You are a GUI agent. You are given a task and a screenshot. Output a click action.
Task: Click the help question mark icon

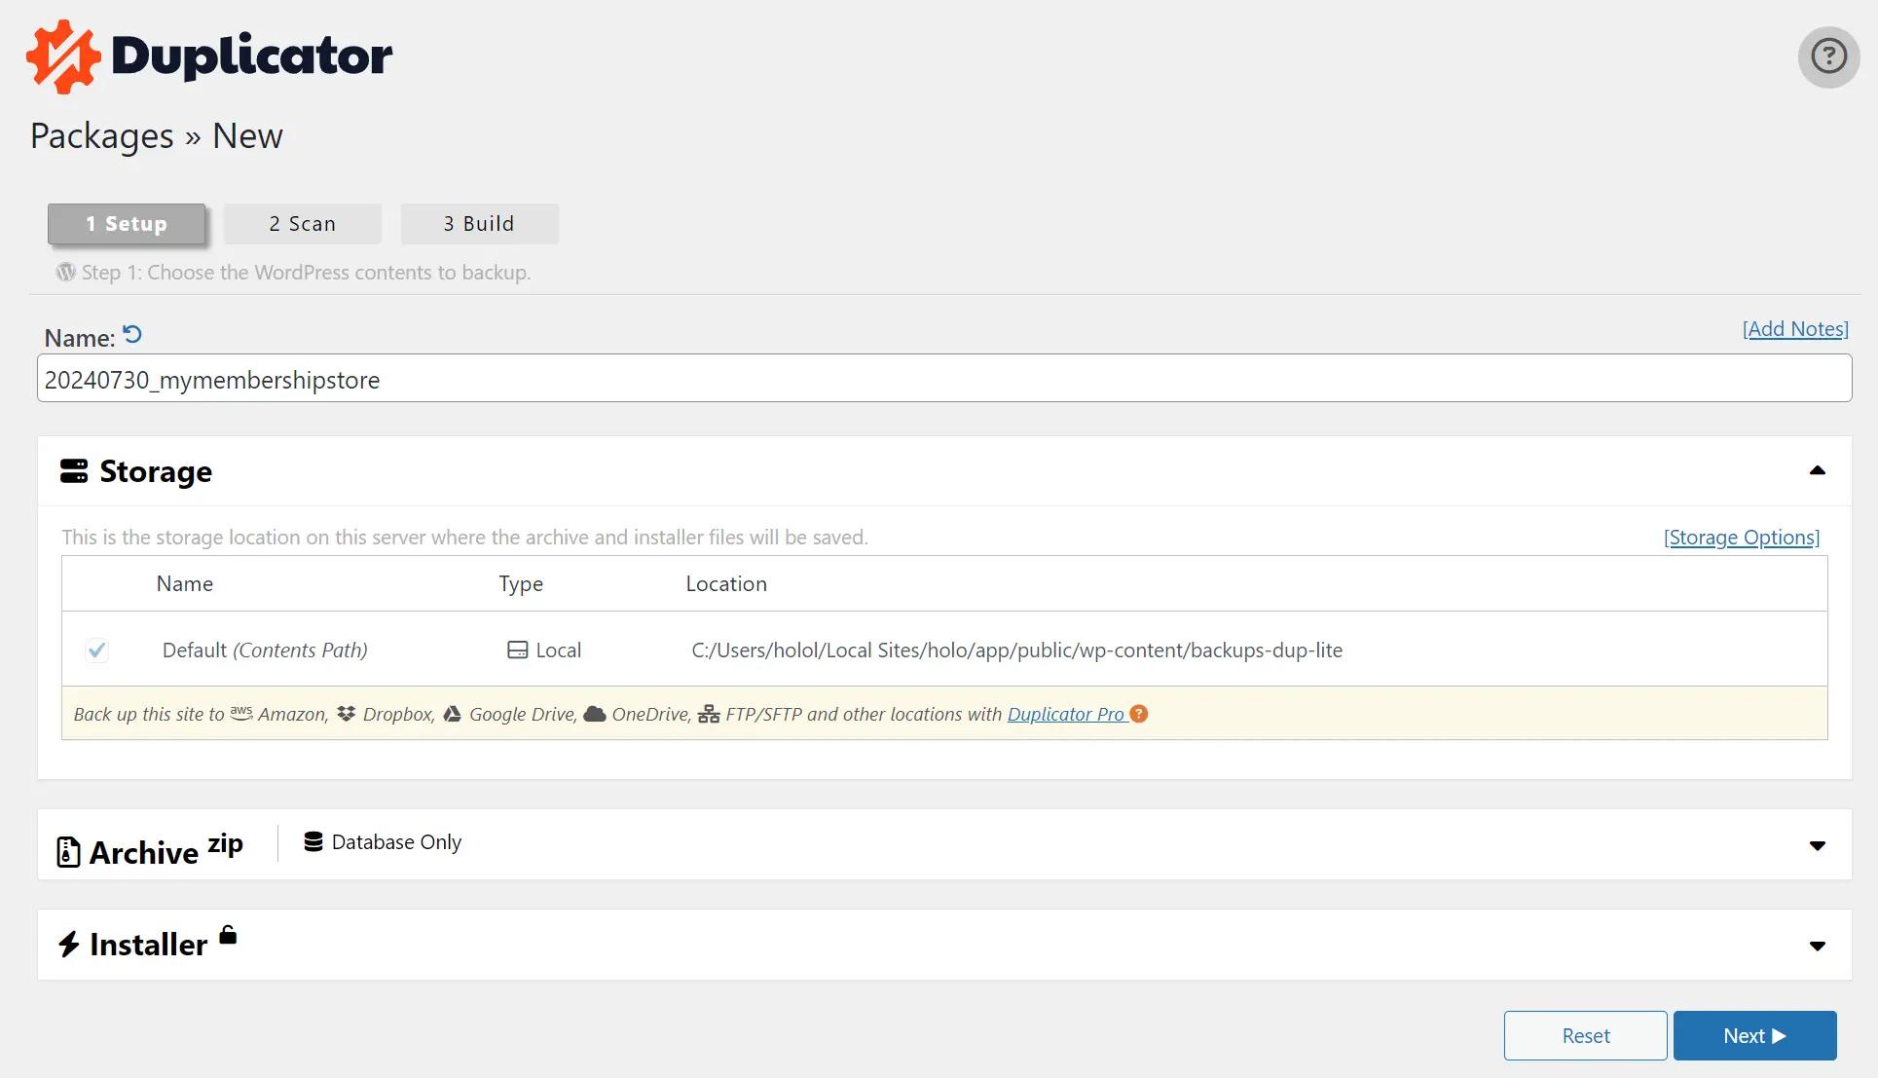pyautogui.click(x=1828, y=56)
